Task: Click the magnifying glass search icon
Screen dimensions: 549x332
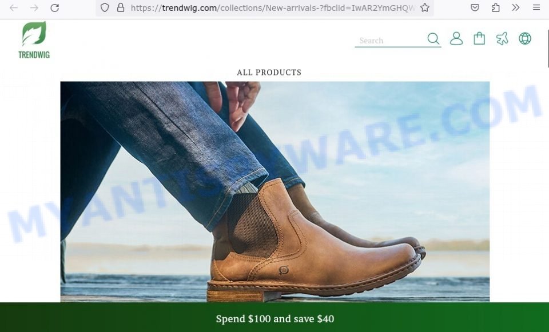Action: point(433,38)
